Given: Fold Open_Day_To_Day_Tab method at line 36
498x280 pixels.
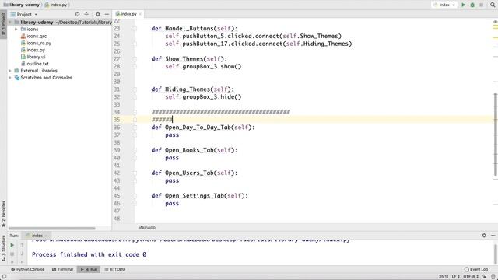Looking at the screenshot, I should pyautogui.click(x=135, y=128).
